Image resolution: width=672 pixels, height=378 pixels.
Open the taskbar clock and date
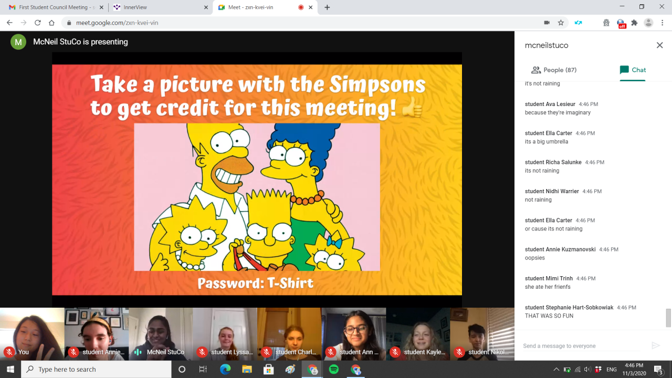coord(634,370)
